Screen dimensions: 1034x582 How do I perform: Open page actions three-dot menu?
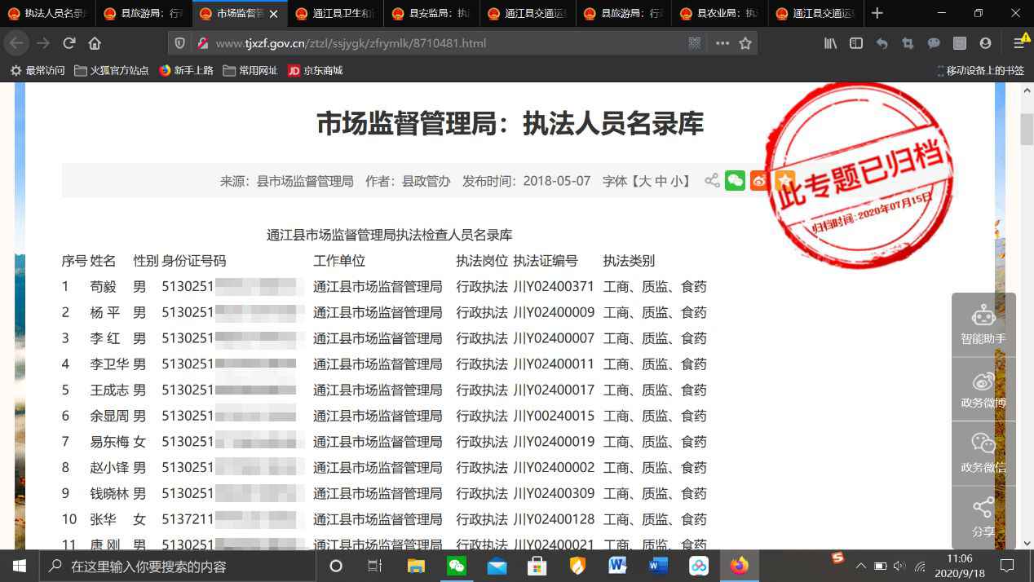[x=722, y=43]
